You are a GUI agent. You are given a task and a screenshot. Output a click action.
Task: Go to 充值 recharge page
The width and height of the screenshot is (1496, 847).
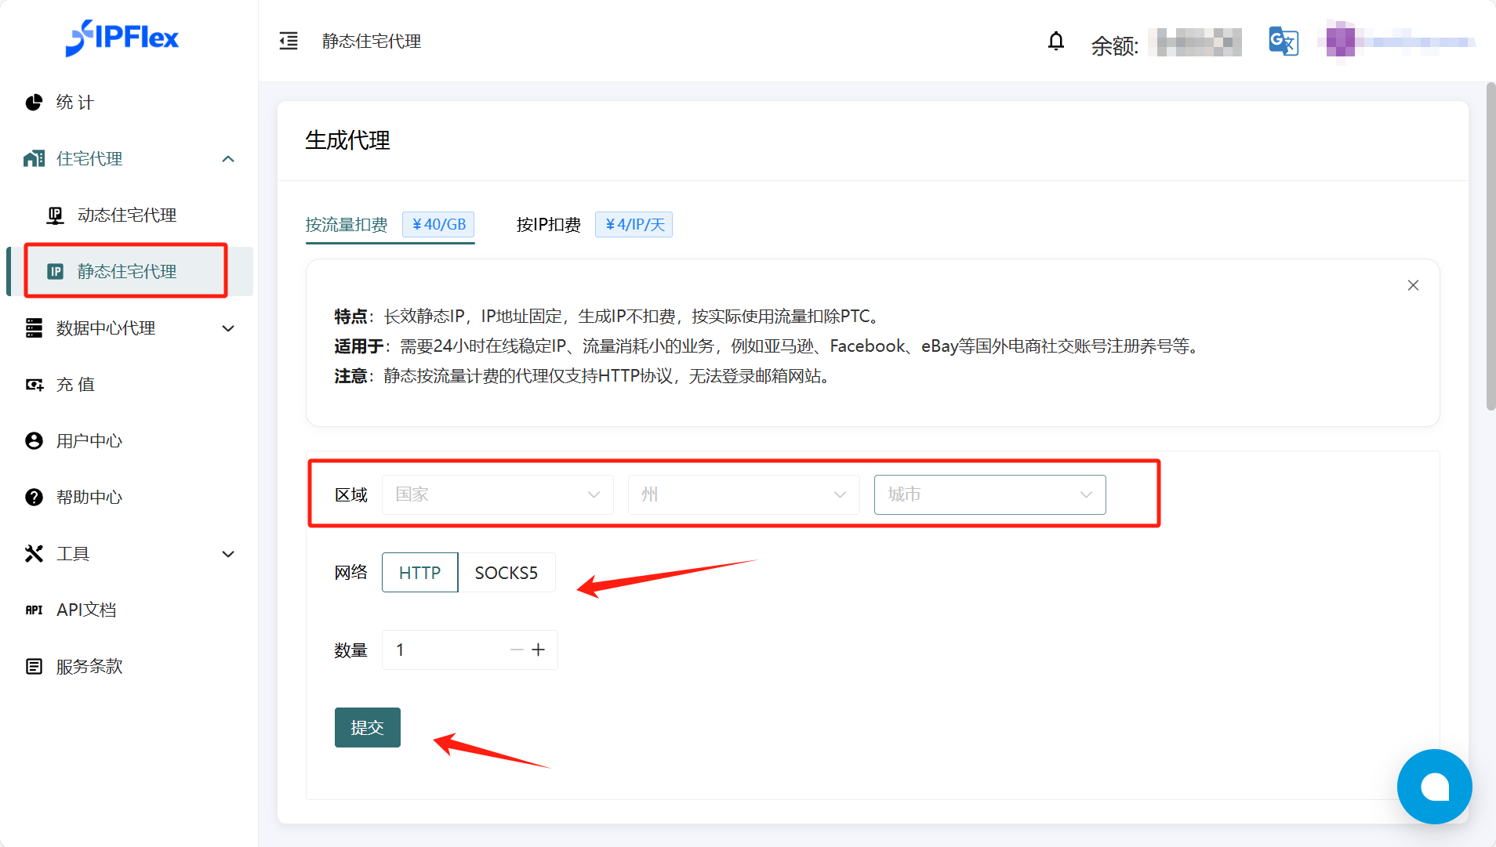(75, 385)
